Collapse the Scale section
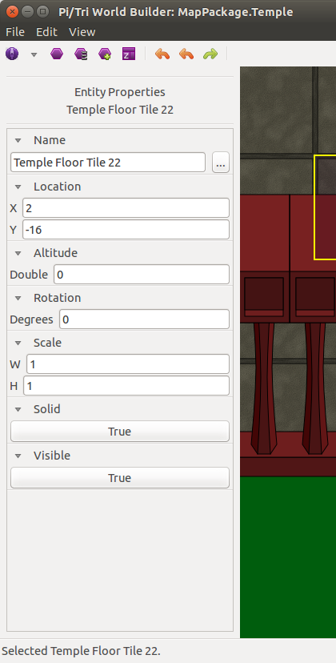The width and height of the screenshot is (336, 663). pyautogui.click(x=18, y=343)
